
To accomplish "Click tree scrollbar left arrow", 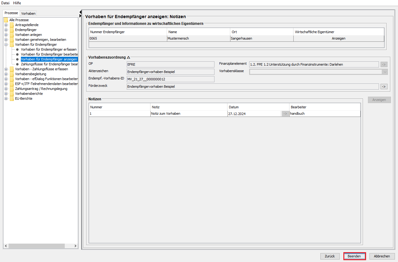I will pyautogui.click(x=6, y=246).
